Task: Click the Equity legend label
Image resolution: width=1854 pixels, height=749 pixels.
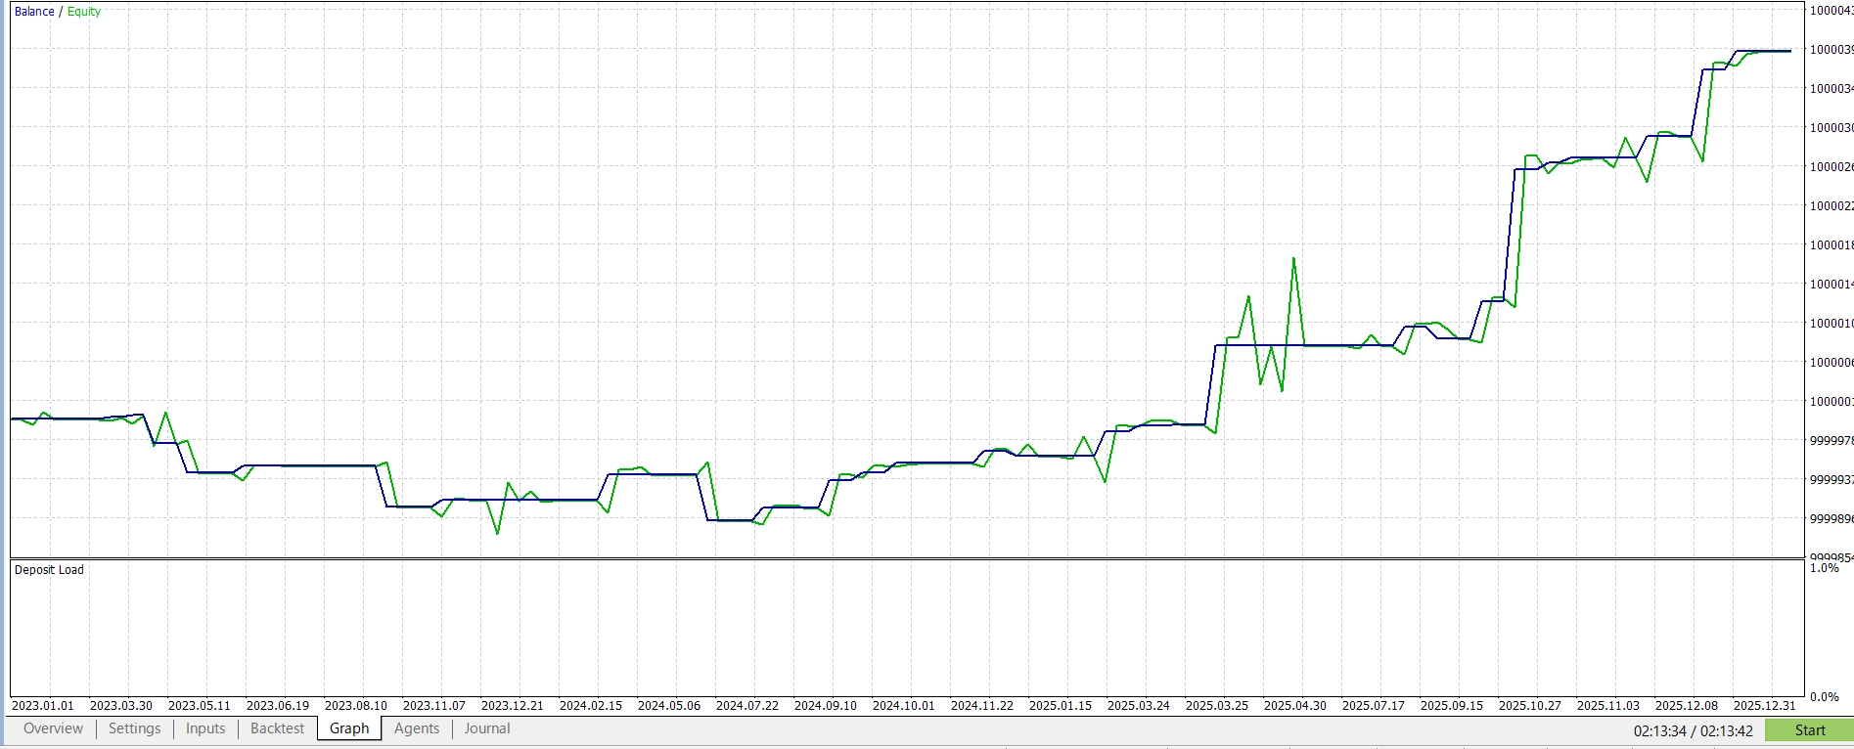Action: point(84,12)
